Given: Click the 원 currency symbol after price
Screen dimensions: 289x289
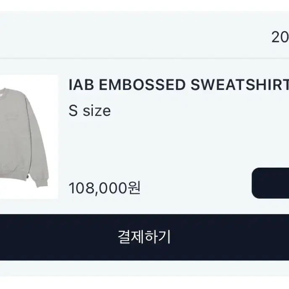Looking at the screenshot, I should [134, 188].
